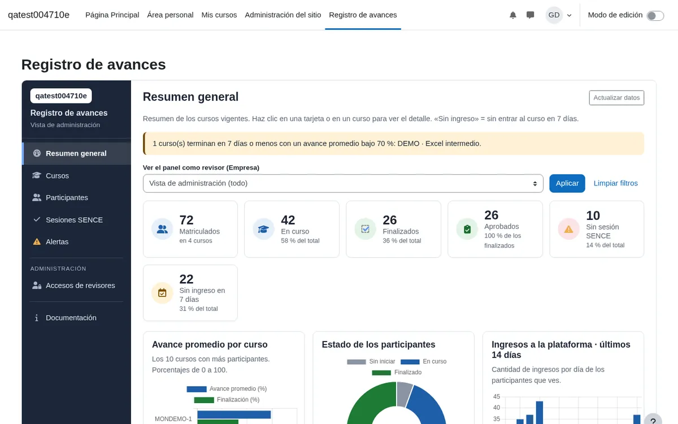Click the Actualizar datos button
Image resolution: width=678 pixels, height=424 pixels.
[x=616, y=98]
